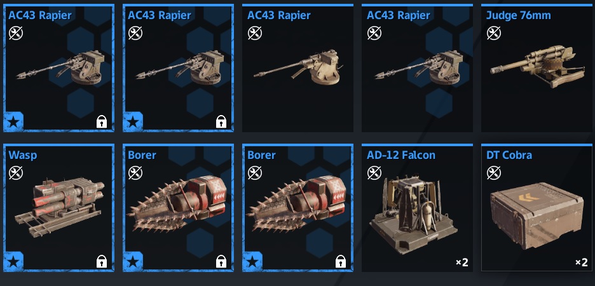
Task: Click the Judge 76mm title text
Action: tap(518, 15)
